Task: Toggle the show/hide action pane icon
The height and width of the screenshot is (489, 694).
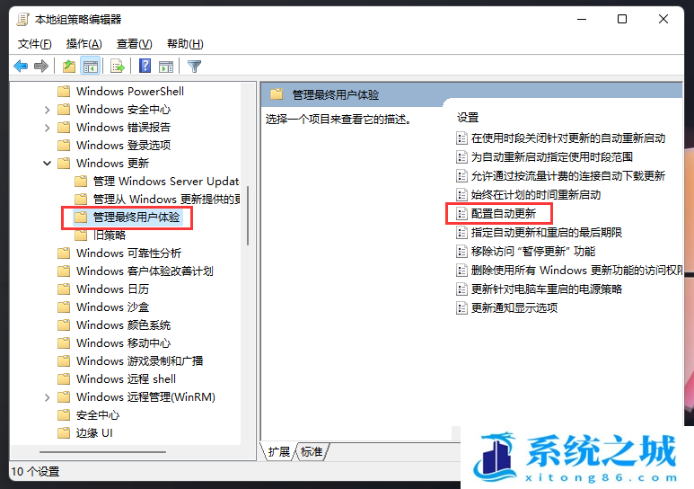Action: click(x=166, y=67)
